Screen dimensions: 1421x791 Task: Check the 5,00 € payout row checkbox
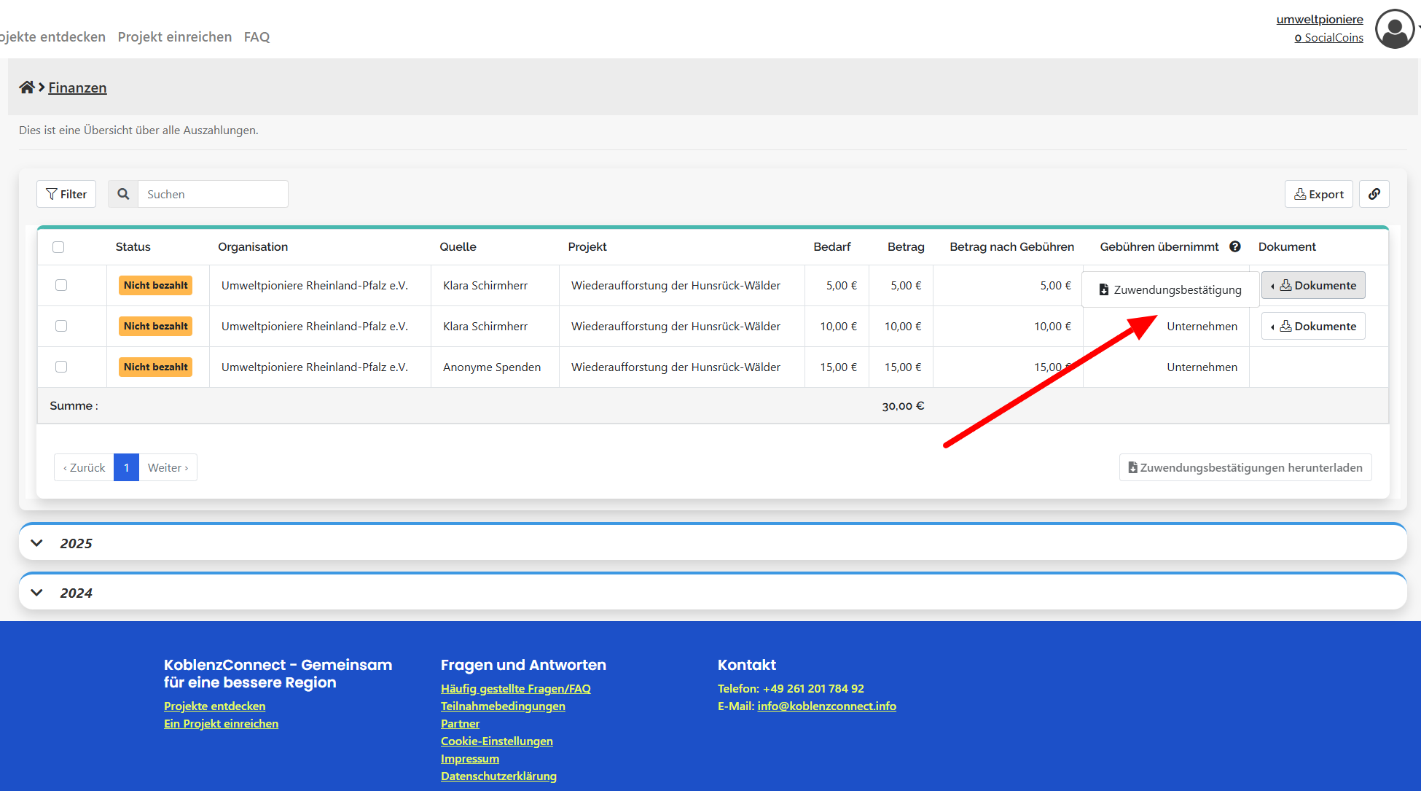point(61,285)
